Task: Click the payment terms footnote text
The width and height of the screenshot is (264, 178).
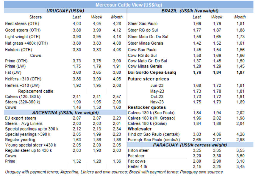Action: 113,172
